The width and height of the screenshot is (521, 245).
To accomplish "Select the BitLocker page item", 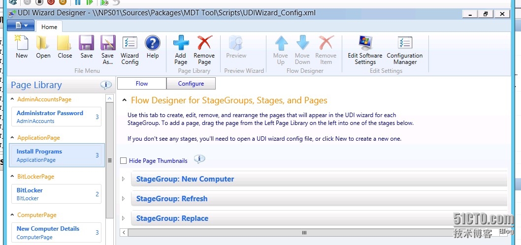I will pos(56,194).
